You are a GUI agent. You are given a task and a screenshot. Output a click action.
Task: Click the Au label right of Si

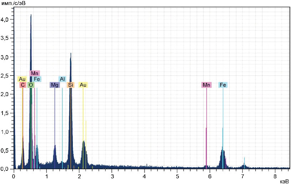pyautogui.click(x=83, y=85)
